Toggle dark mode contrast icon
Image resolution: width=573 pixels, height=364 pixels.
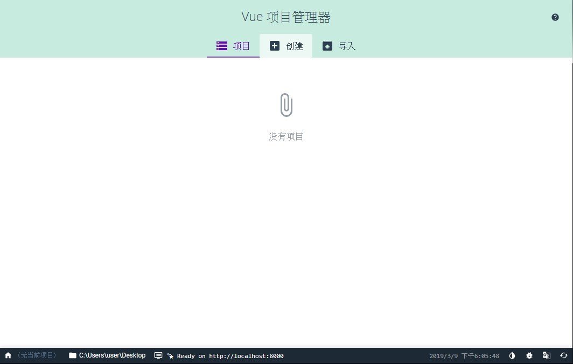pos(512,355)
